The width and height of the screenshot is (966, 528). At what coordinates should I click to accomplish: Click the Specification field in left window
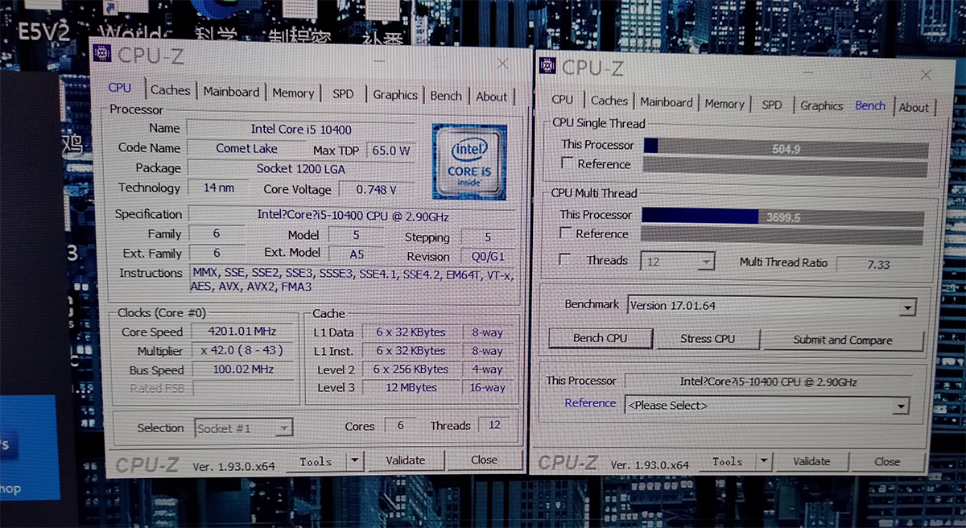point(352,215)
